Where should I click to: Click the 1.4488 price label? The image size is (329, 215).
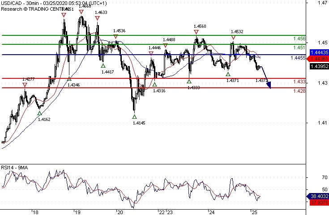169,40
